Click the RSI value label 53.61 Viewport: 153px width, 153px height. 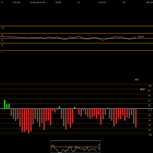point(141,36)
